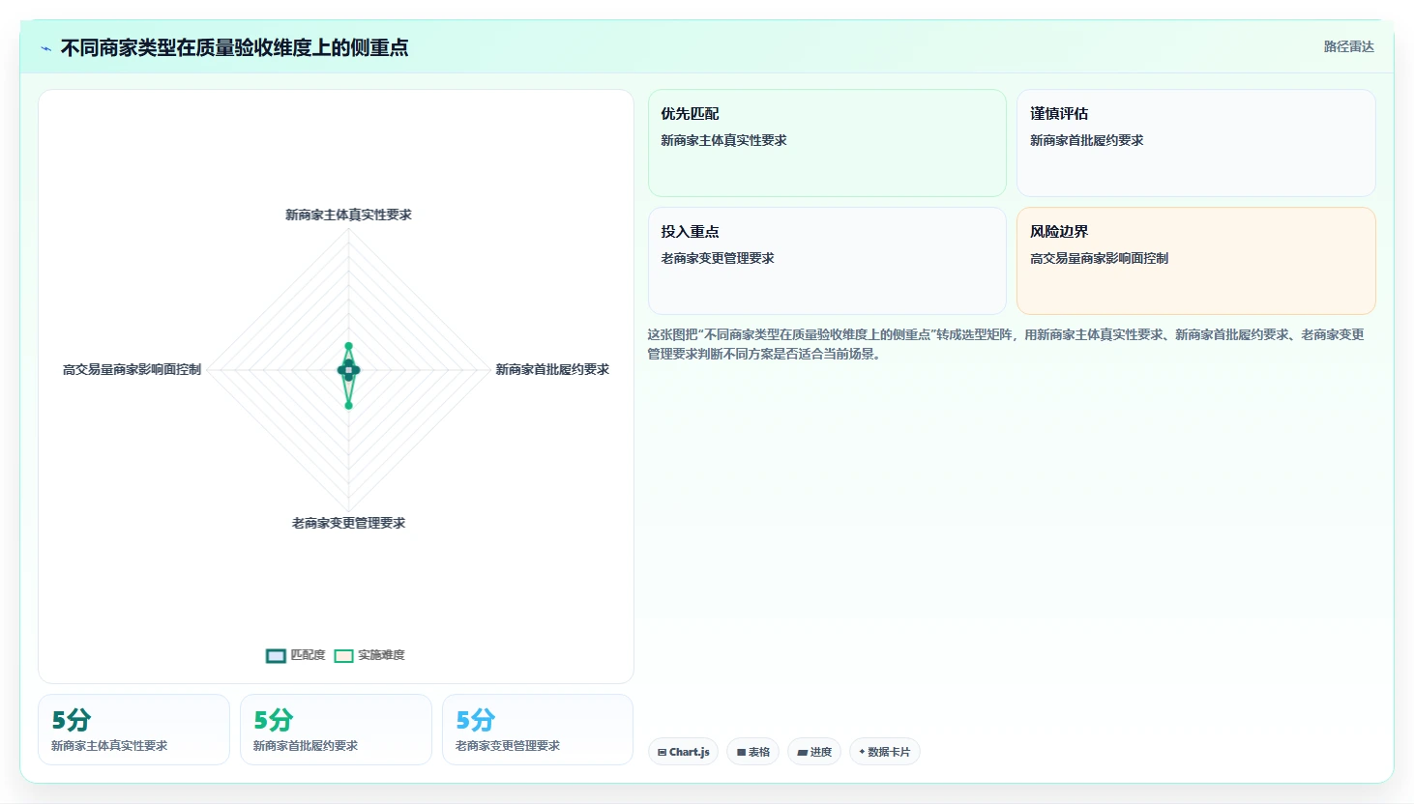Select the 表格 tag
1414x804 pixels.
coord(752,752)
